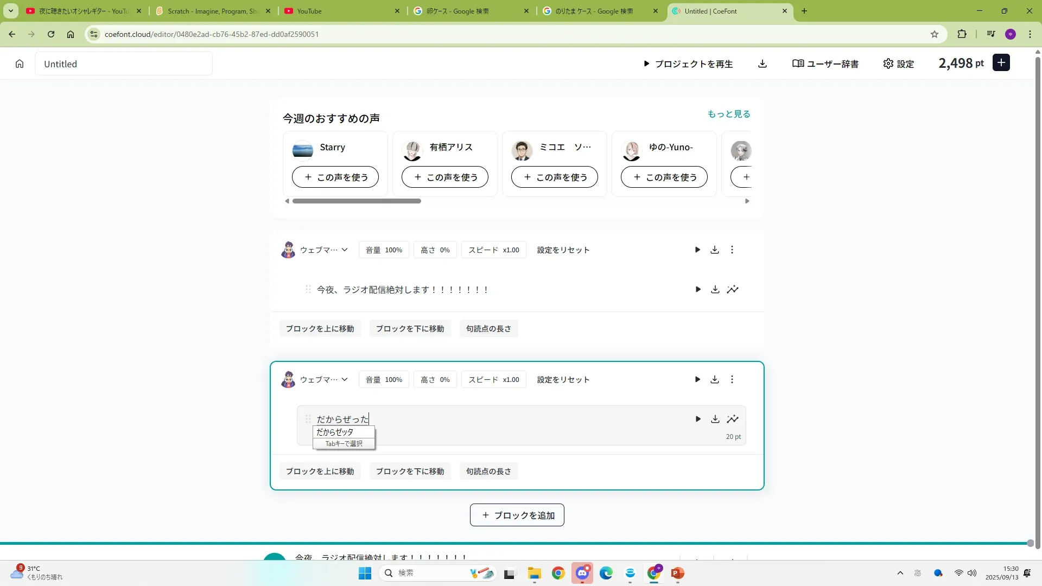Open the intonation graph icon for second block
The height and width of the screenshot is (586, 1042).
pos(733,419)
